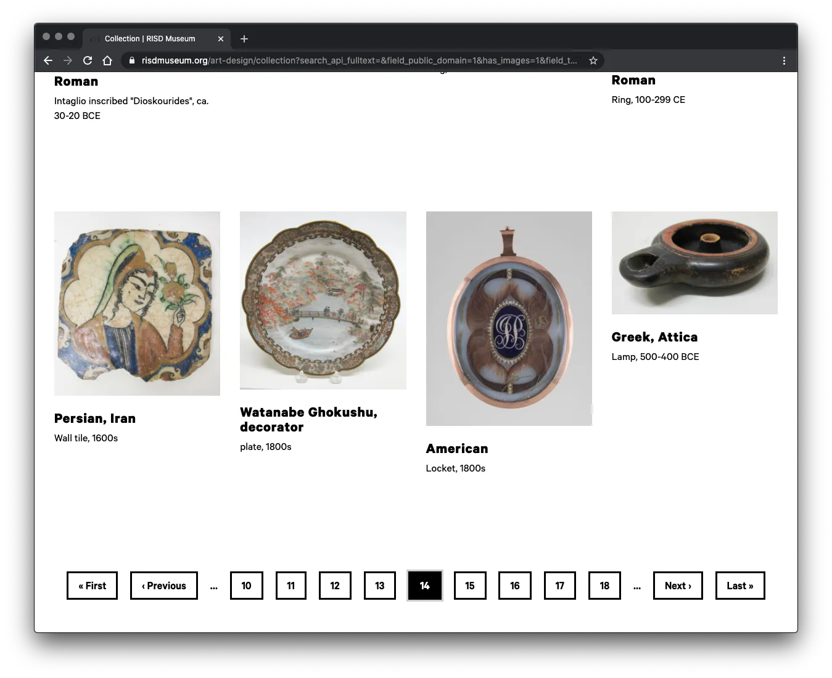The height and width of the screenshot is (678, 832).
Task: Click the Persian wall tile thumbnail image
Action: 136,303
